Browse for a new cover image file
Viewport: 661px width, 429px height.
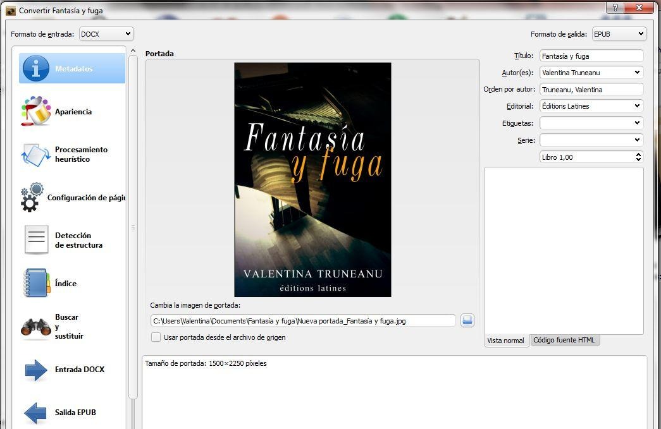coord(467,320)
